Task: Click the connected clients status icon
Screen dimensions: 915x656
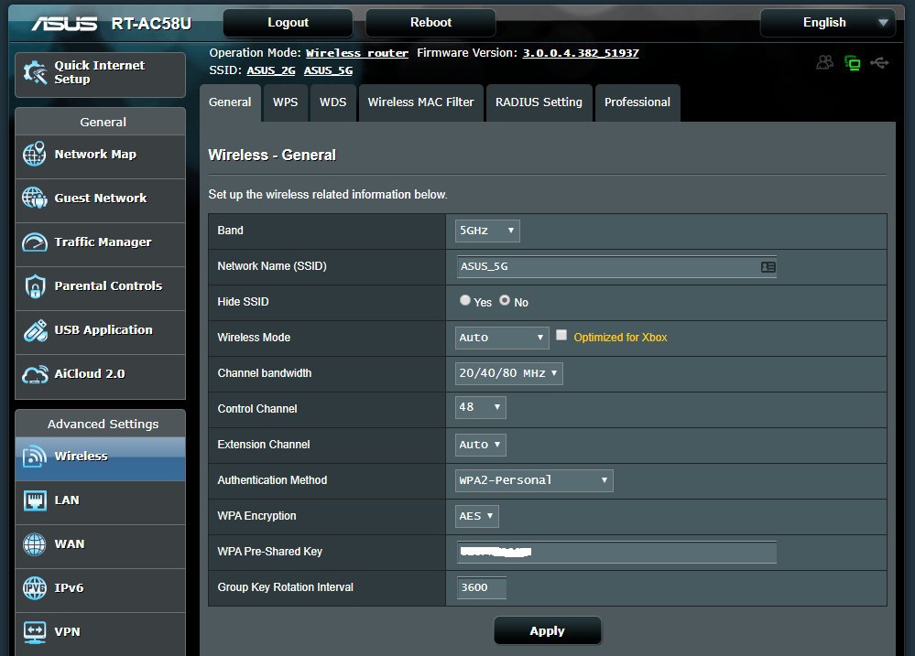Action: click(824, 62)
